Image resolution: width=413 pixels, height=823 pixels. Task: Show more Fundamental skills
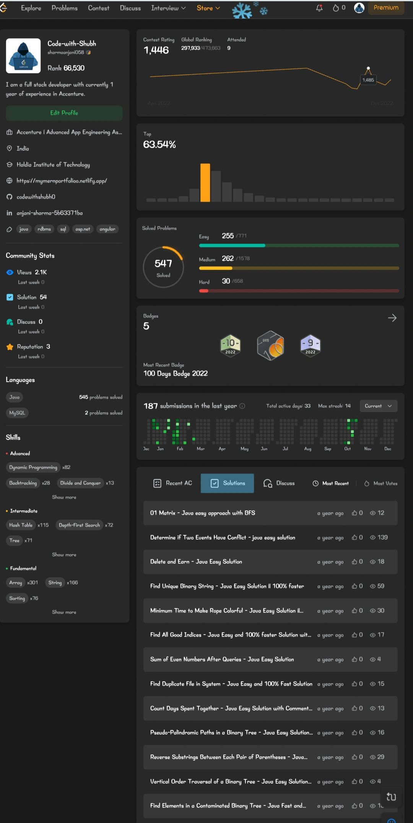pos(64,612)
